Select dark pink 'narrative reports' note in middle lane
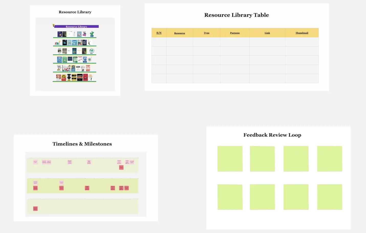This screenshot has height=233, width=366. (x=126, y=188)
